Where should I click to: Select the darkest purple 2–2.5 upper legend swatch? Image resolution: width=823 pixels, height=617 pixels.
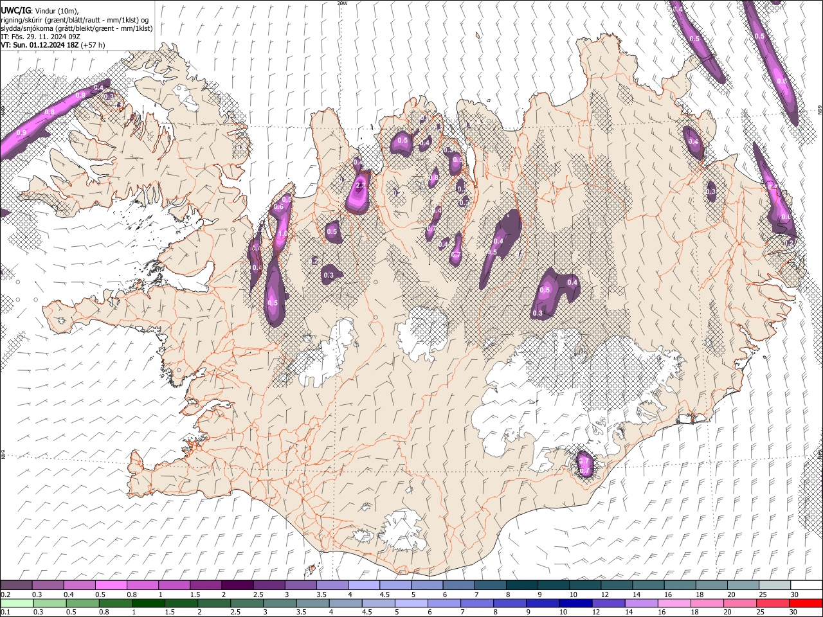(x=237, y=586)
